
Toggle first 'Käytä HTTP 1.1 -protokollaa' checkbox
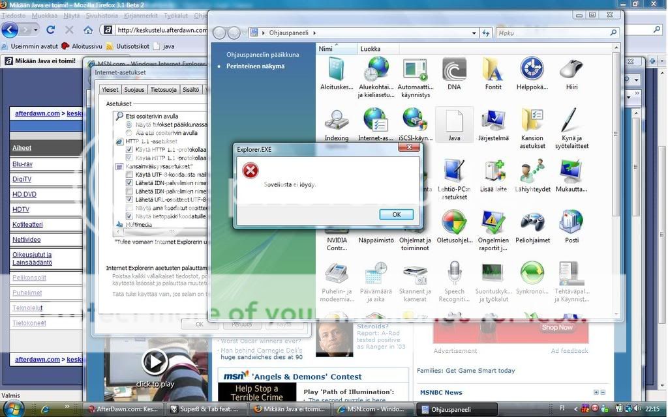click(129, 150)
